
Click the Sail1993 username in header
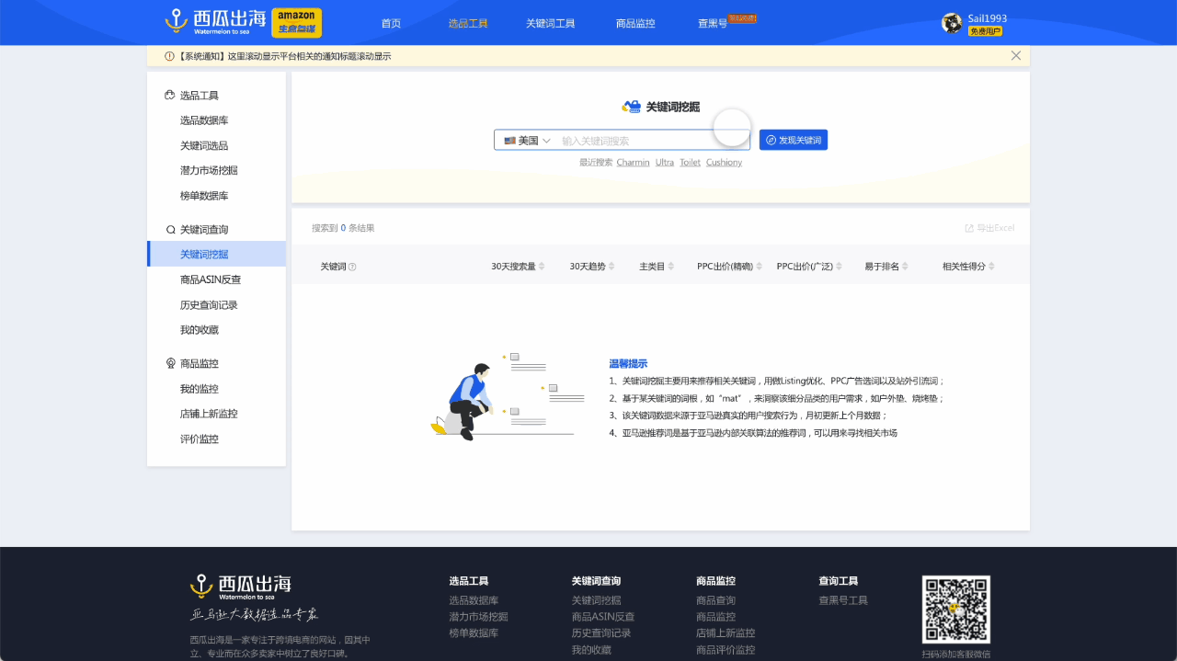988,18
